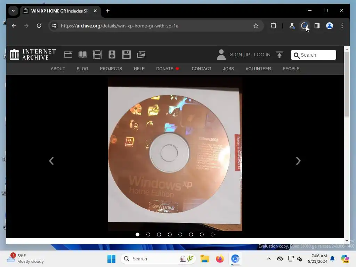Open Chrome Labs flask icon
Image resolution: width=356 pixels, height=267 pixels.
point(292,26)
